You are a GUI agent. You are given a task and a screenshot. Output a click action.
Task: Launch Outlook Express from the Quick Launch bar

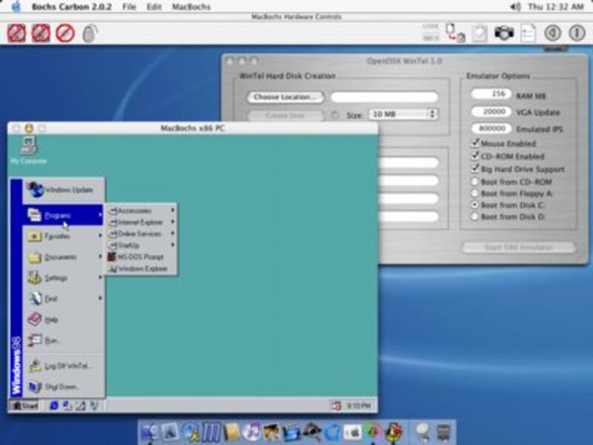tap(67, 406)
